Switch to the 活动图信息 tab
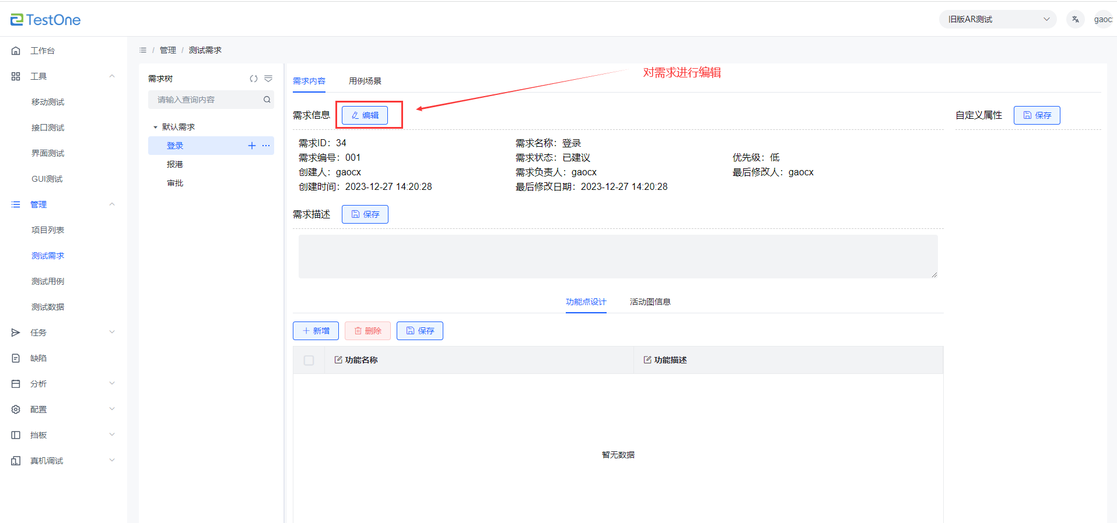 pos(650,302)
